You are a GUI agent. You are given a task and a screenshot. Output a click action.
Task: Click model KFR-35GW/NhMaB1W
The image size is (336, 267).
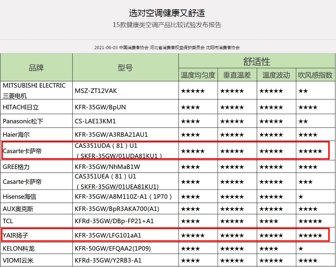pos(107,167)
